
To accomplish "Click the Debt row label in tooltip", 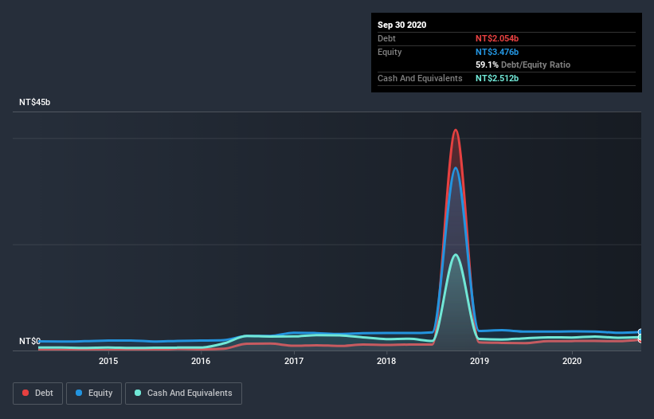I will [386, 38].
